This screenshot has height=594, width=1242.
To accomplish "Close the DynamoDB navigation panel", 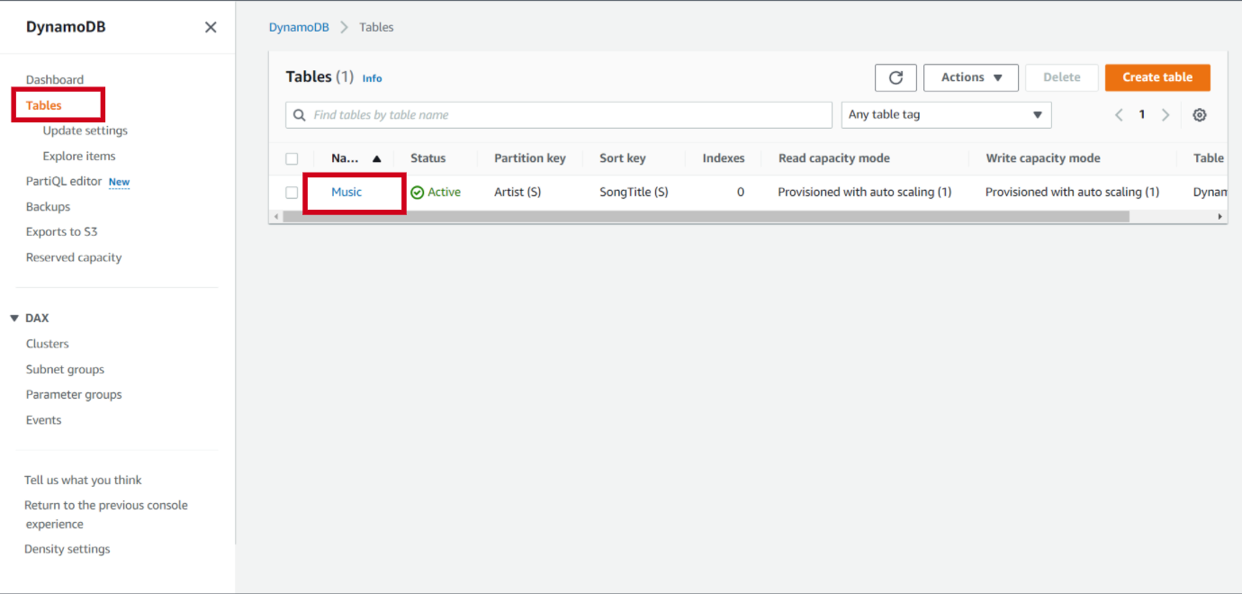I will 211,27.
